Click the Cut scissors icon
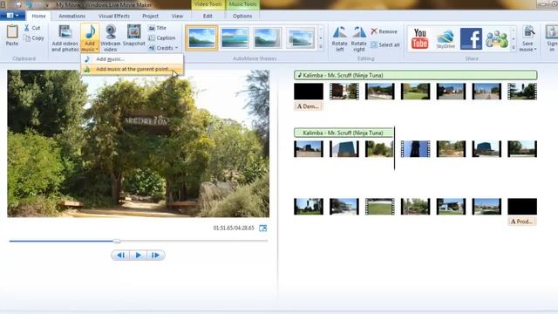The image size is (558, 314). point(27,28)
